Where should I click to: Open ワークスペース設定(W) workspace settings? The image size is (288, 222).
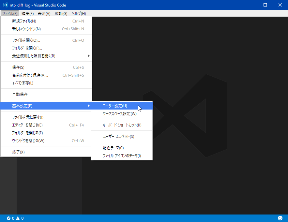[x=122, y=114]
